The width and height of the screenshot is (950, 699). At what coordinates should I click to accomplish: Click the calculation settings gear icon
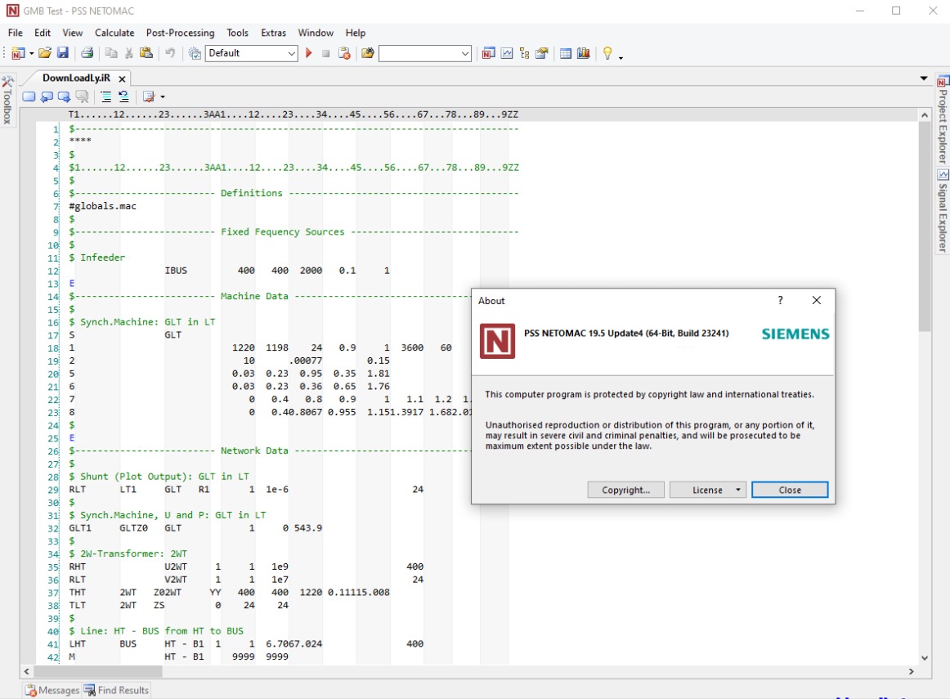tap(195, 53)
